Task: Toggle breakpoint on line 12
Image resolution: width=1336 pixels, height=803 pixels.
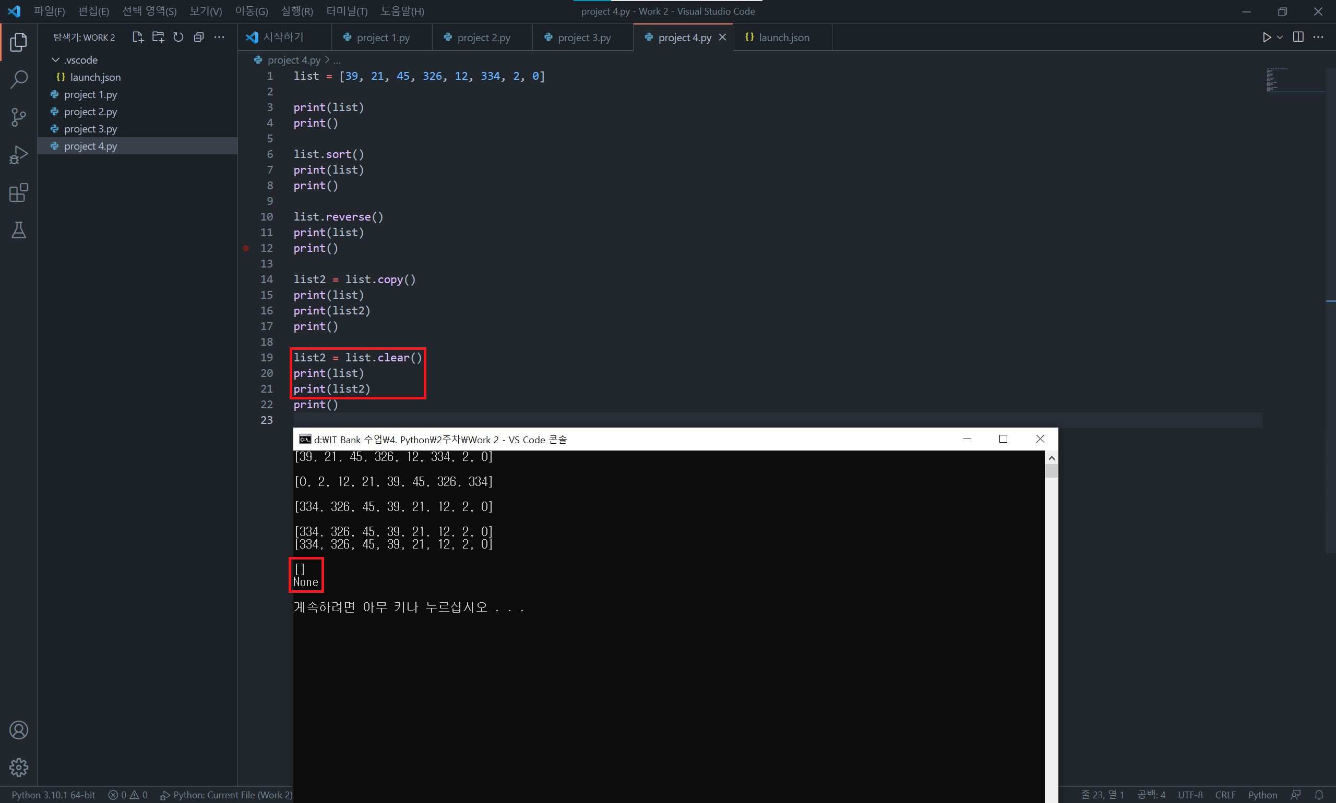Action: point(246,248)
